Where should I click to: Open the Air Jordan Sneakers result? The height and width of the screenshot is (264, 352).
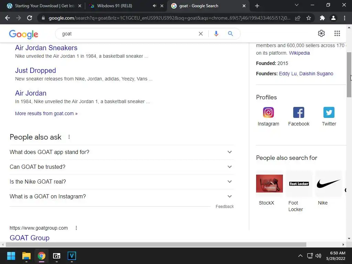[46, 48]
